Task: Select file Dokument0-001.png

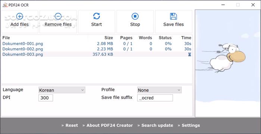Action: pos(23,44)
